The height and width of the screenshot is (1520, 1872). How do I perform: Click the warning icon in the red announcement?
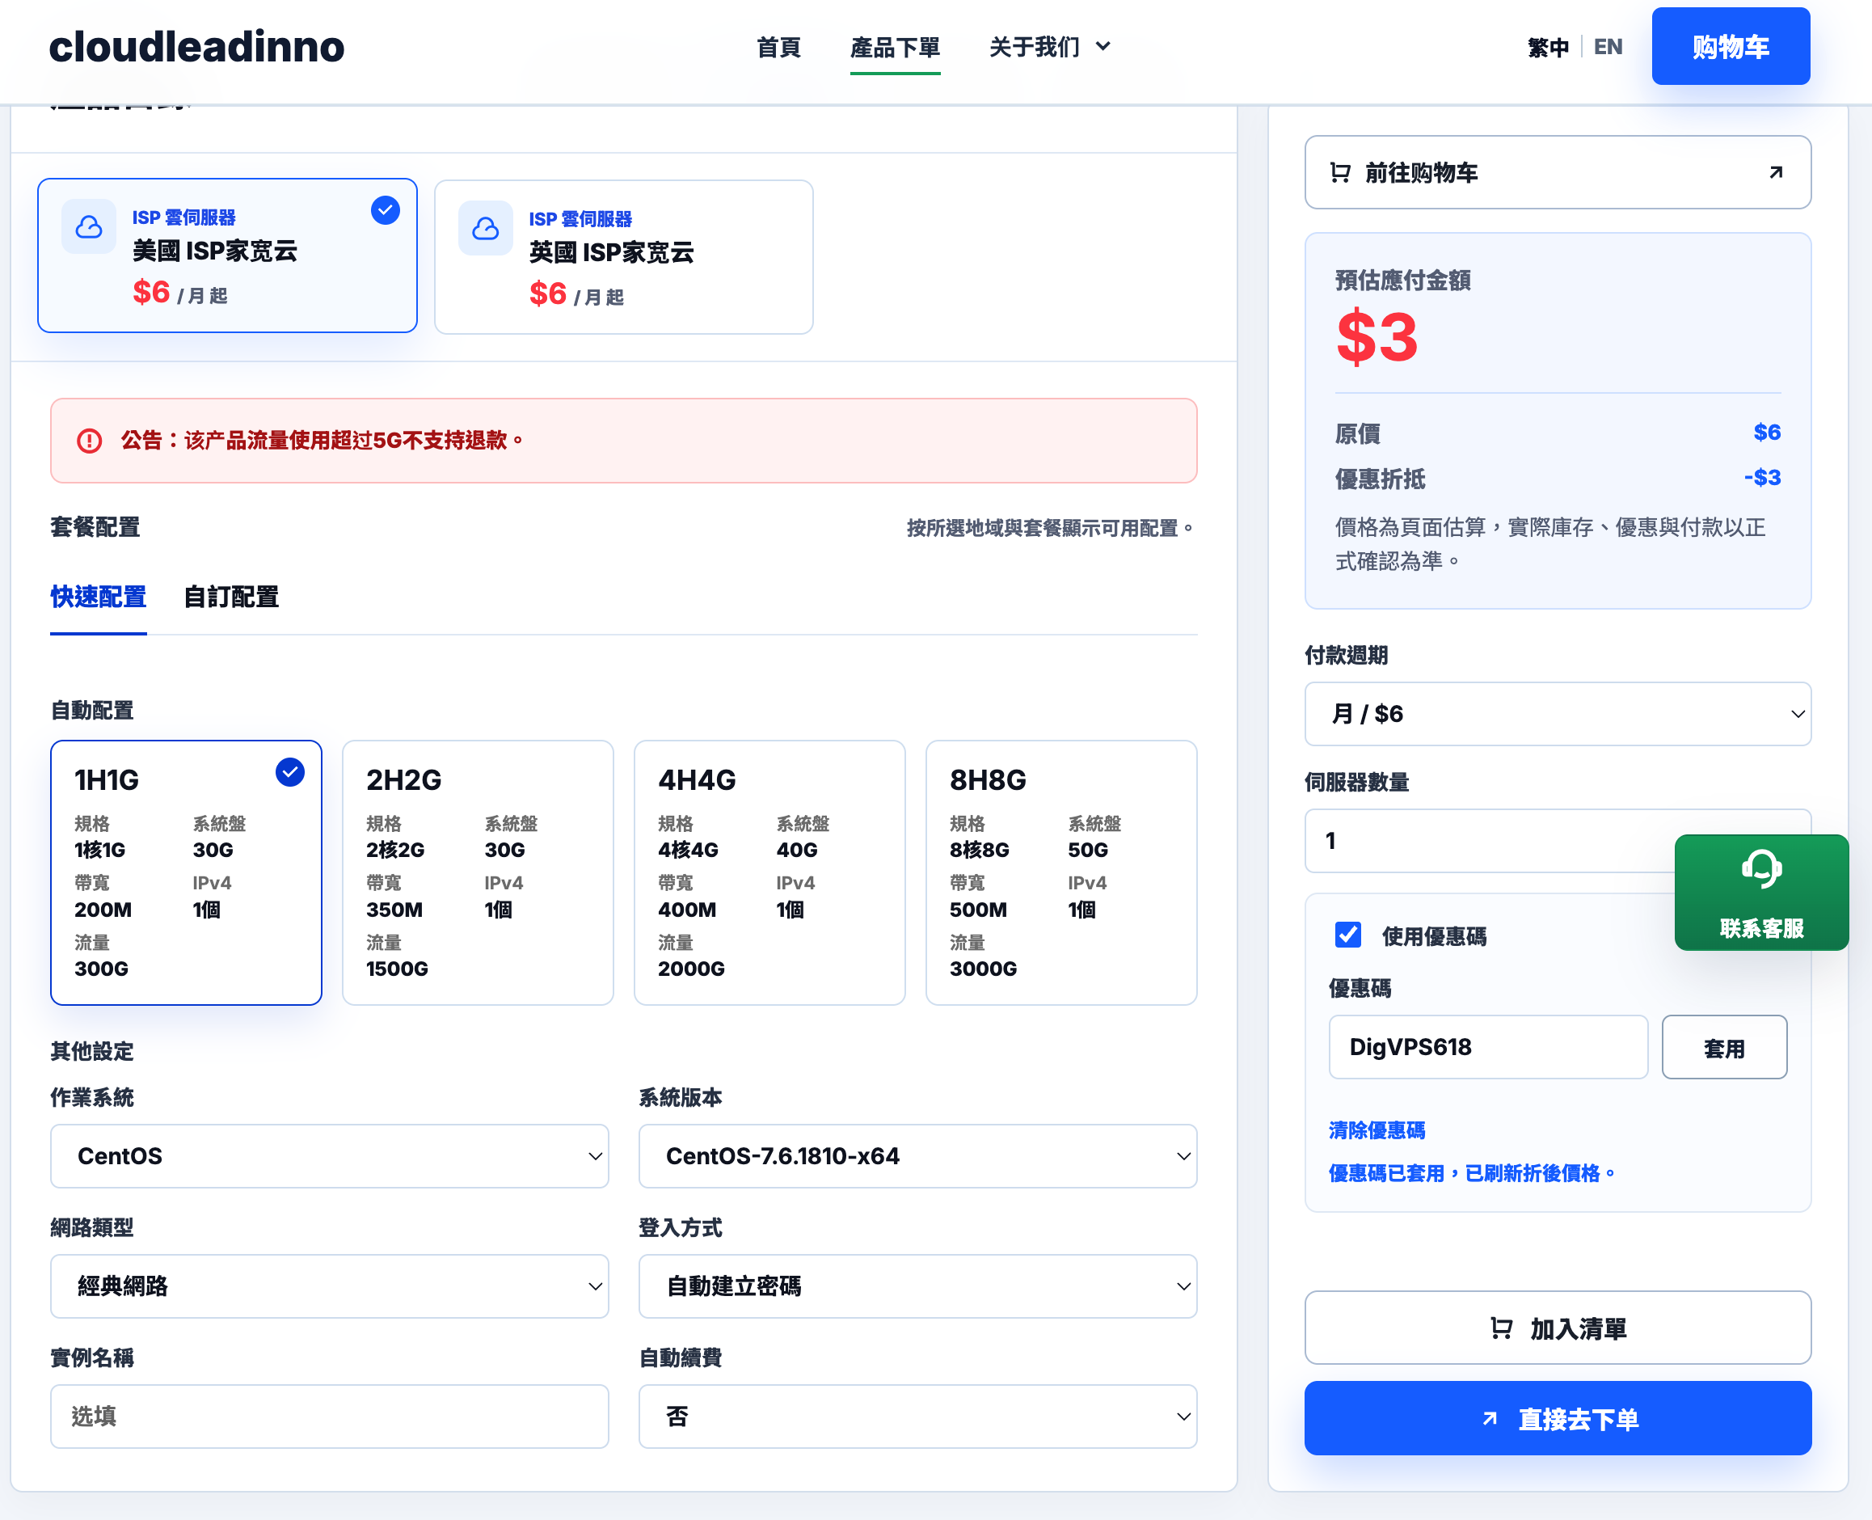89,441
